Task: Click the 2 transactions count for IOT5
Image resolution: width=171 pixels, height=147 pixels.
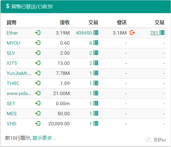Action: [91, 63]
